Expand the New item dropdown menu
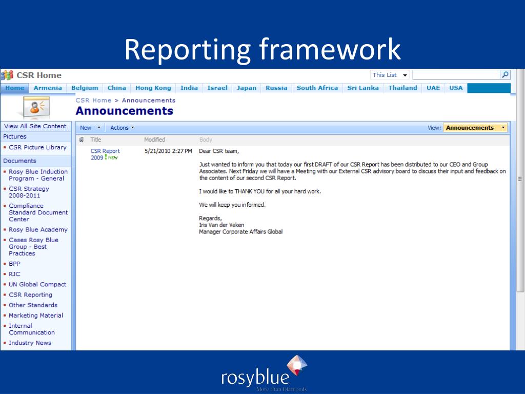The height and width of the screenshot is (394, 525). tap(90, 128)
